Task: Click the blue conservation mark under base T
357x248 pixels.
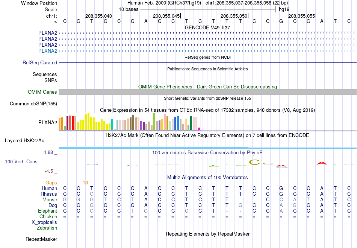Action: pyautogui.click(x=92, y=164)
